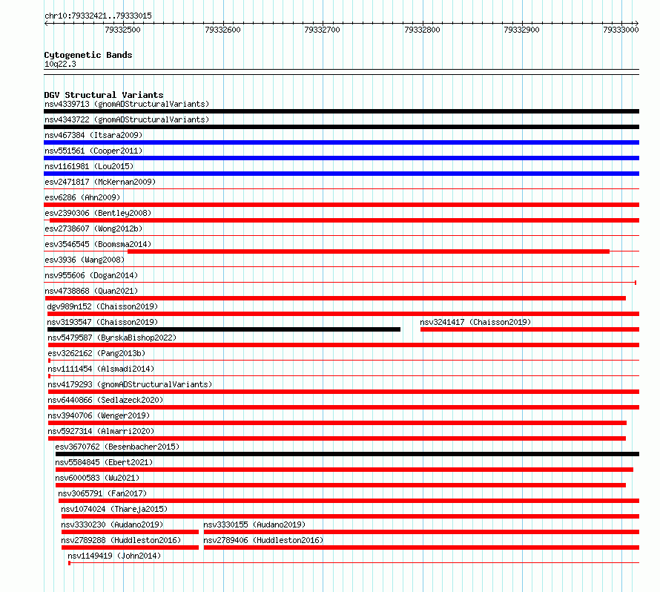Select the 10q22.3 cytogenetic band label
This screenshot has height=592, width=660.
click(x=60, y=64)
